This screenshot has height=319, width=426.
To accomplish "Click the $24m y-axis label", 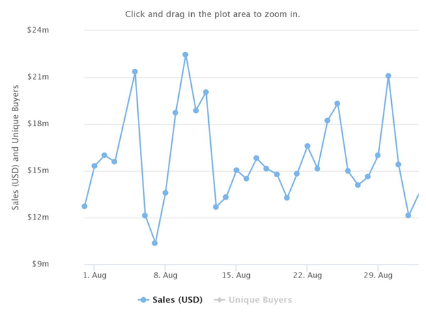I will point(38,30).
